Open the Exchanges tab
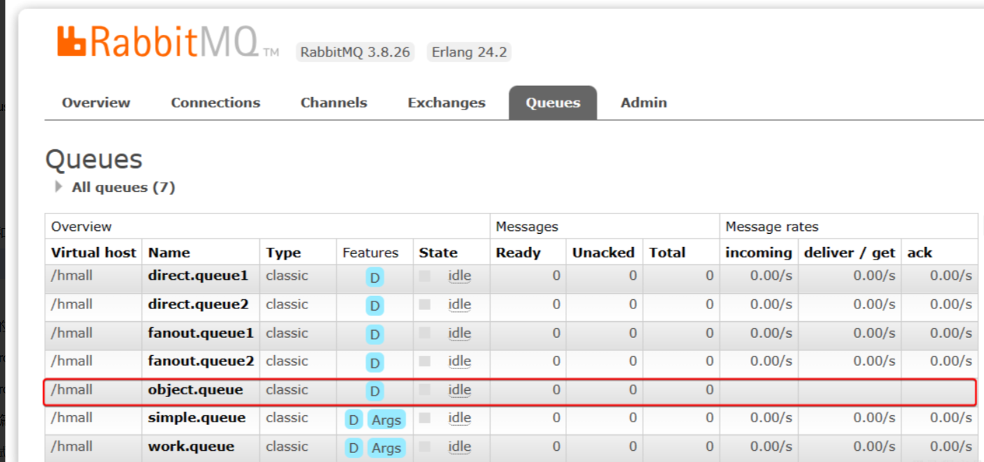 click(x=446, y=103)
